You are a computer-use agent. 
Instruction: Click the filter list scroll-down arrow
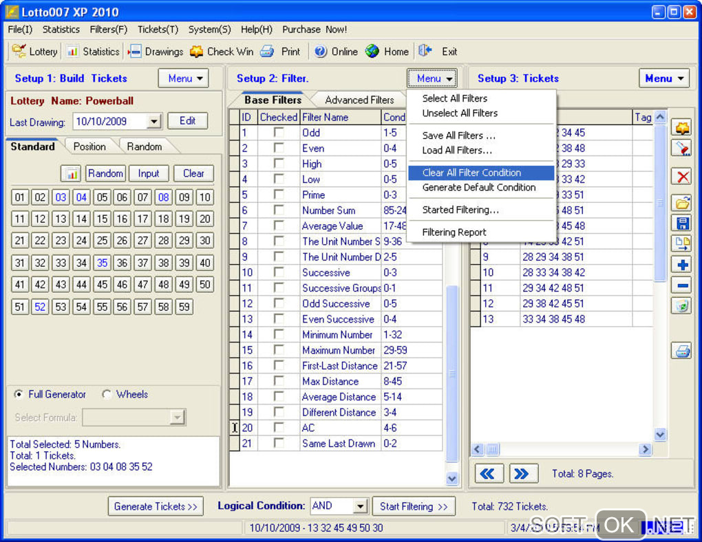point(452,479)
